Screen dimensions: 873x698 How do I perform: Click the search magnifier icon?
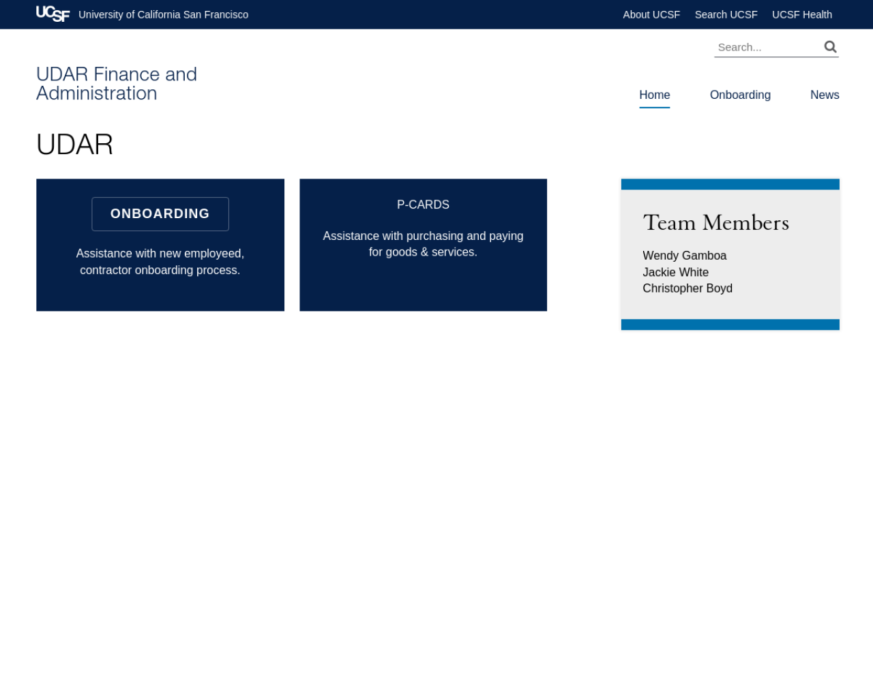830,46
